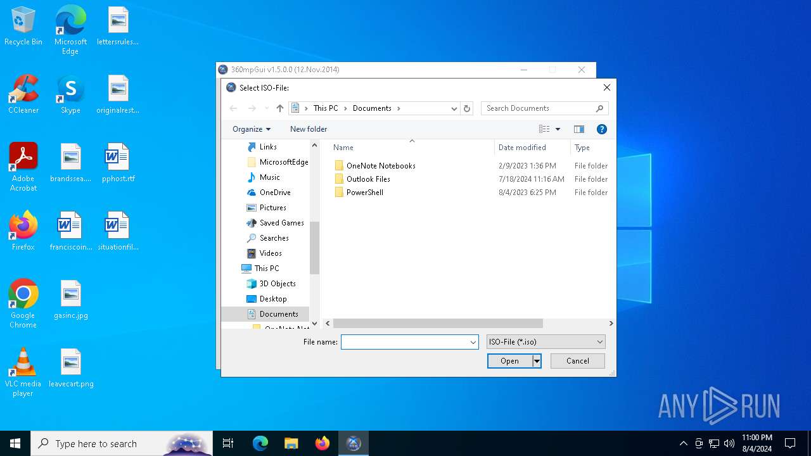Click the Search Documents field
This screenshot has height=456, width=811.
(545, 108)
